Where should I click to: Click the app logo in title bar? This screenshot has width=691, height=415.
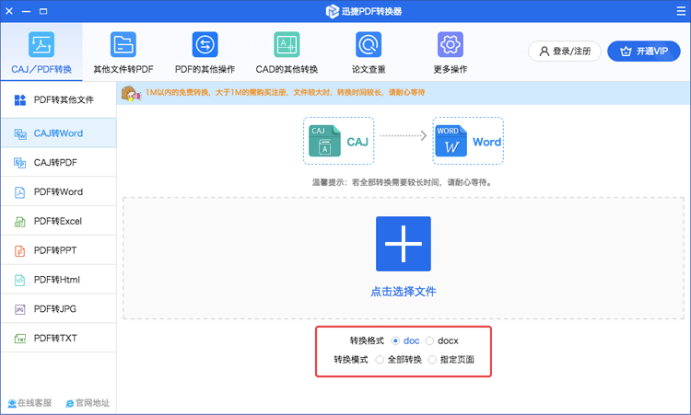click(x=332, y=11)
